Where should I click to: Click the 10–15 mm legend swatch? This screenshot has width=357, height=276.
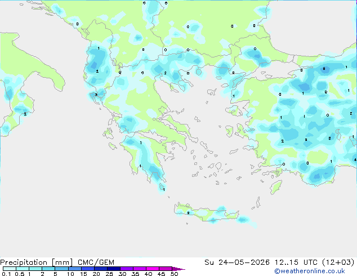click(x=74, y=269)
